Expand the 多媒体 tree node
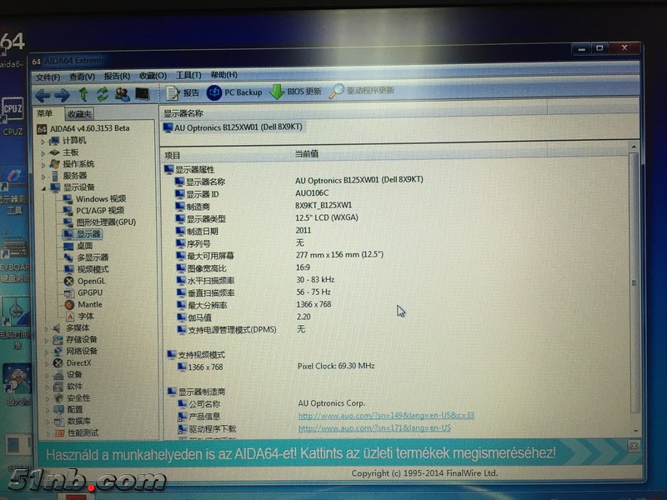The image size is (667, 500). tap(46, 327)
